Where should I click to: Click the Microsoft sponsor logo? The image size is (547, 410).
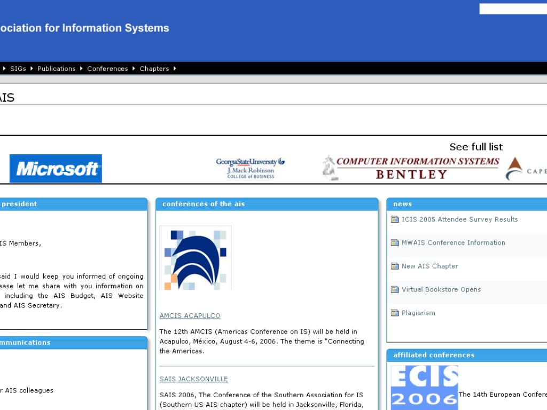[x=56, y=168]
